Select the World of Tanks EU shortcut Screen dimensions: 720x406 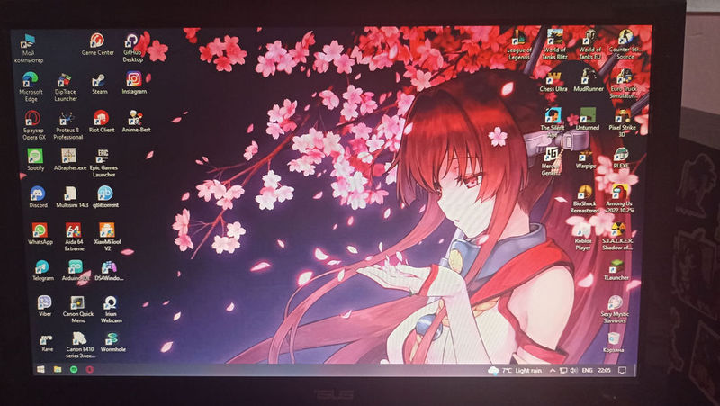click(590, 44)
